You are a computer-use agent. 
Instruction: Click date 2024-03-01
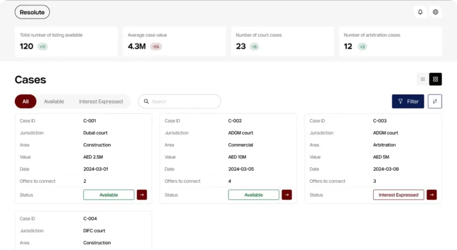[x=96, y=169]
